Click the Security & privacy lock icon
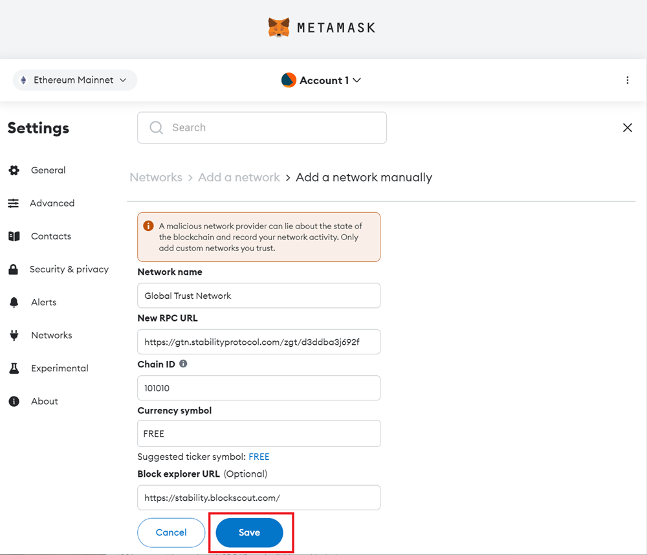The width and height of the screenshot is (647, 555). (14, 269)
